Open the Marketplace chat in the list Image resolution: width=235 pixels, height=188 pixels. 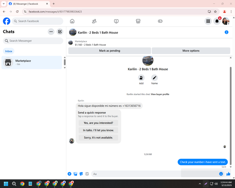[32, 63]
